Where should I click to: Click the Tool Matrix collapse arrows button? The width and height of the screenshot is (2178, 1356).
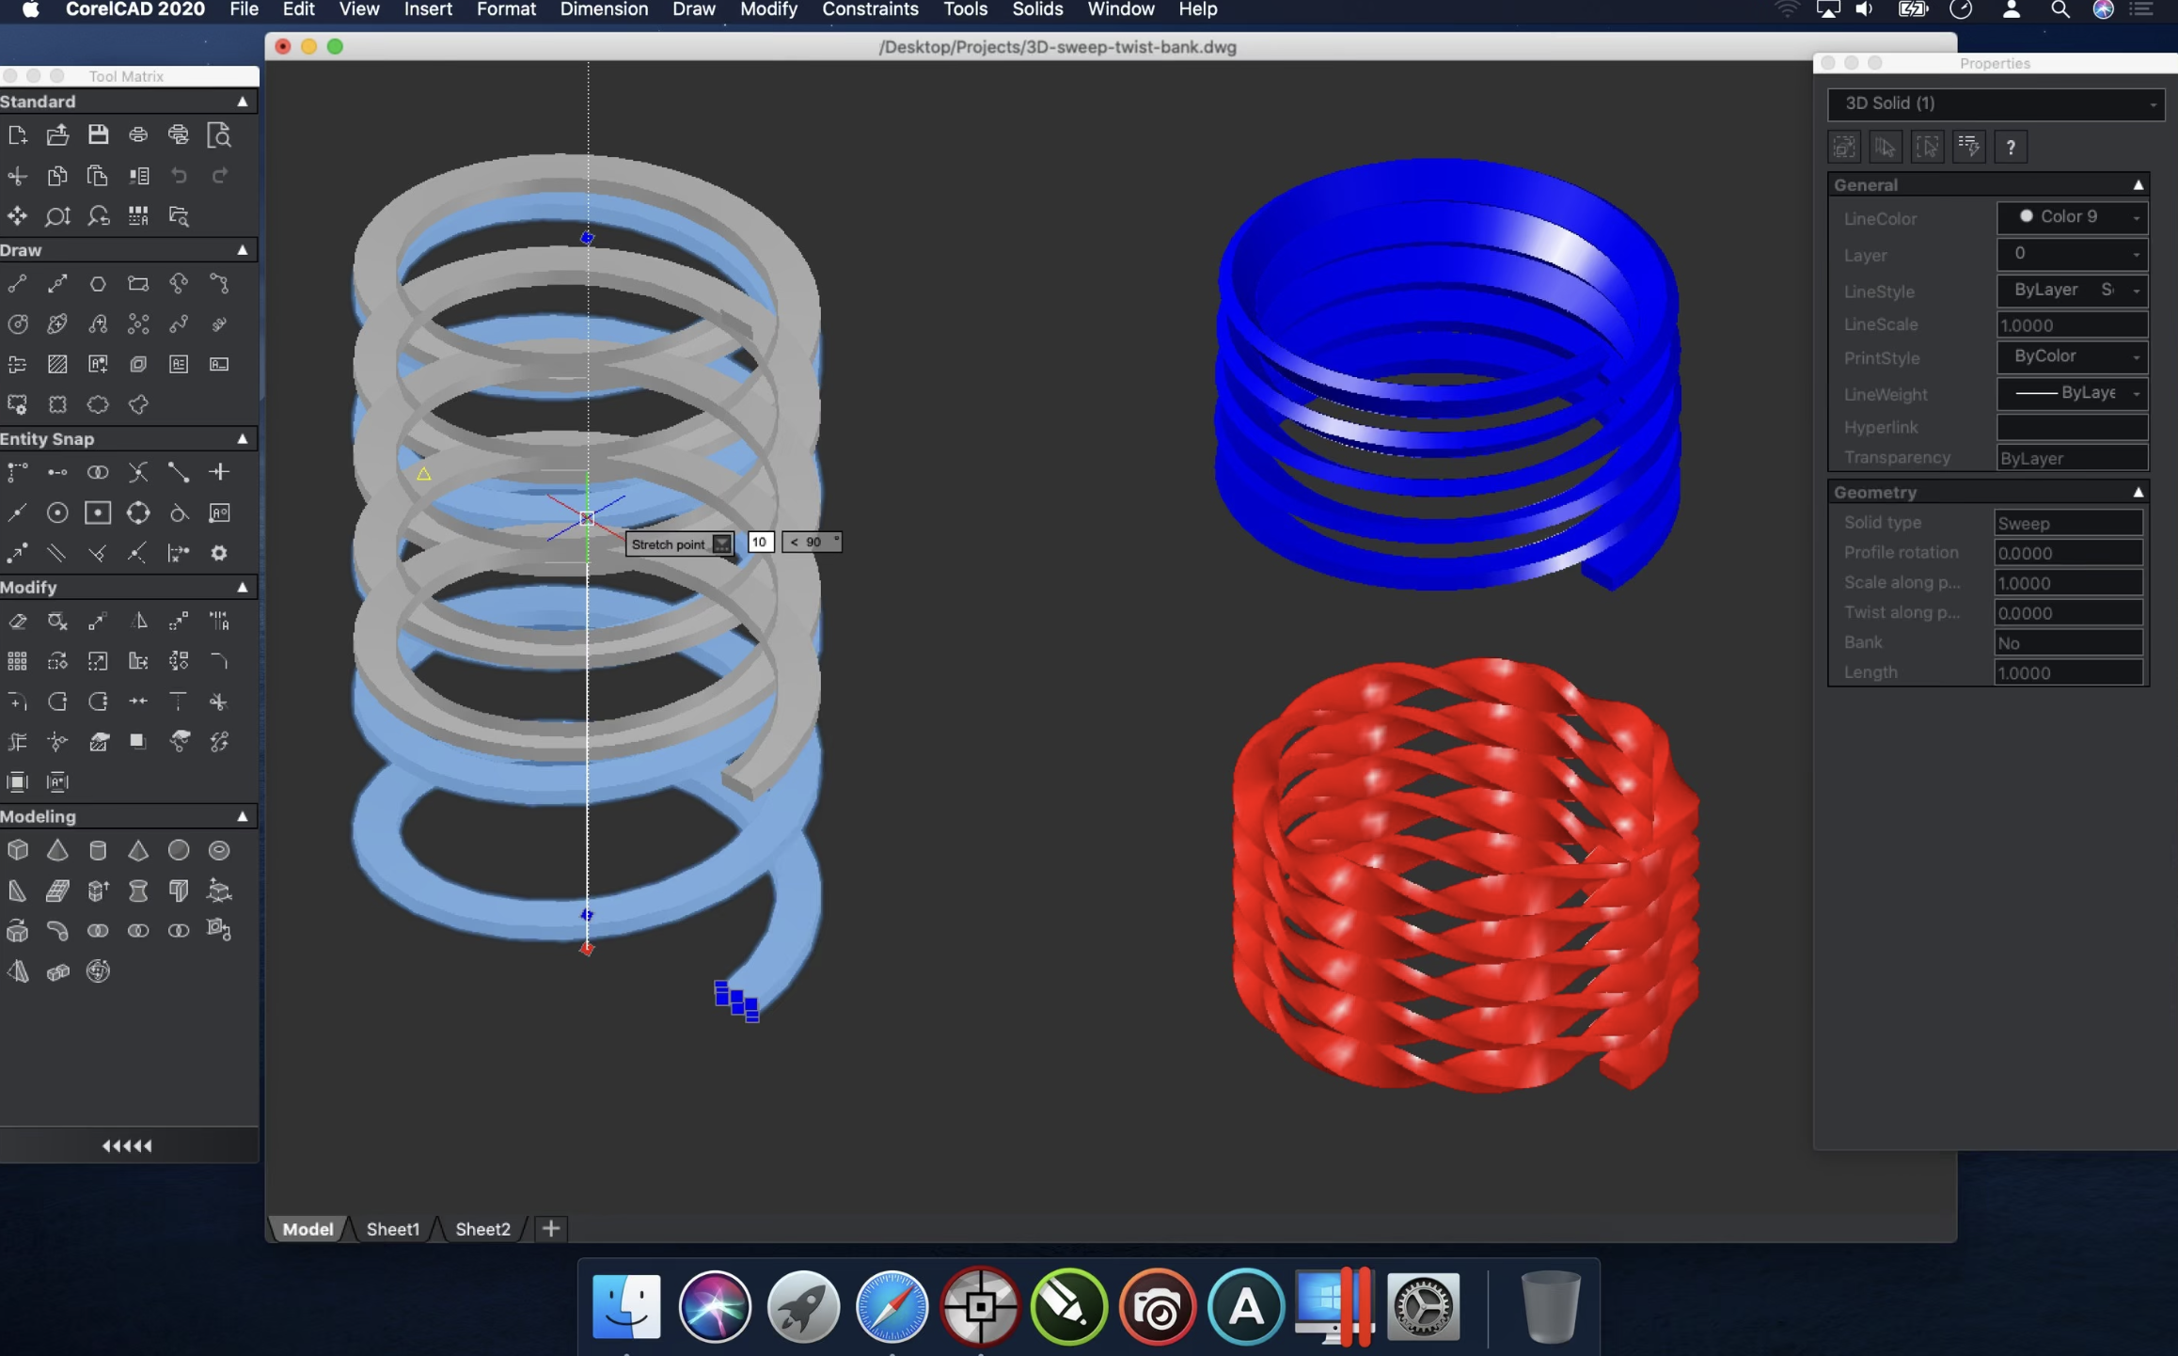pyautogui.click(x=127, y=1145)
